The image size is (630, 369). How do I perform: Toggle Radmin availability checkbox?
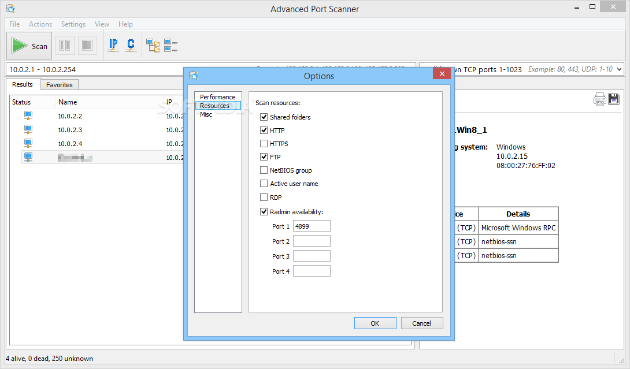coord(264,211)
